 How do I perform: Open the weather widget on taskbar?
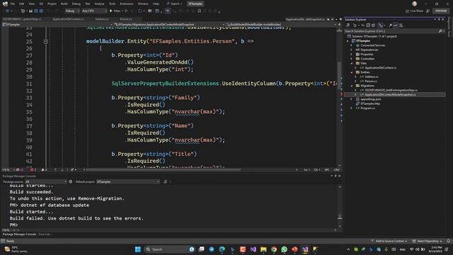pyautogui.click(x=16, y=249)
